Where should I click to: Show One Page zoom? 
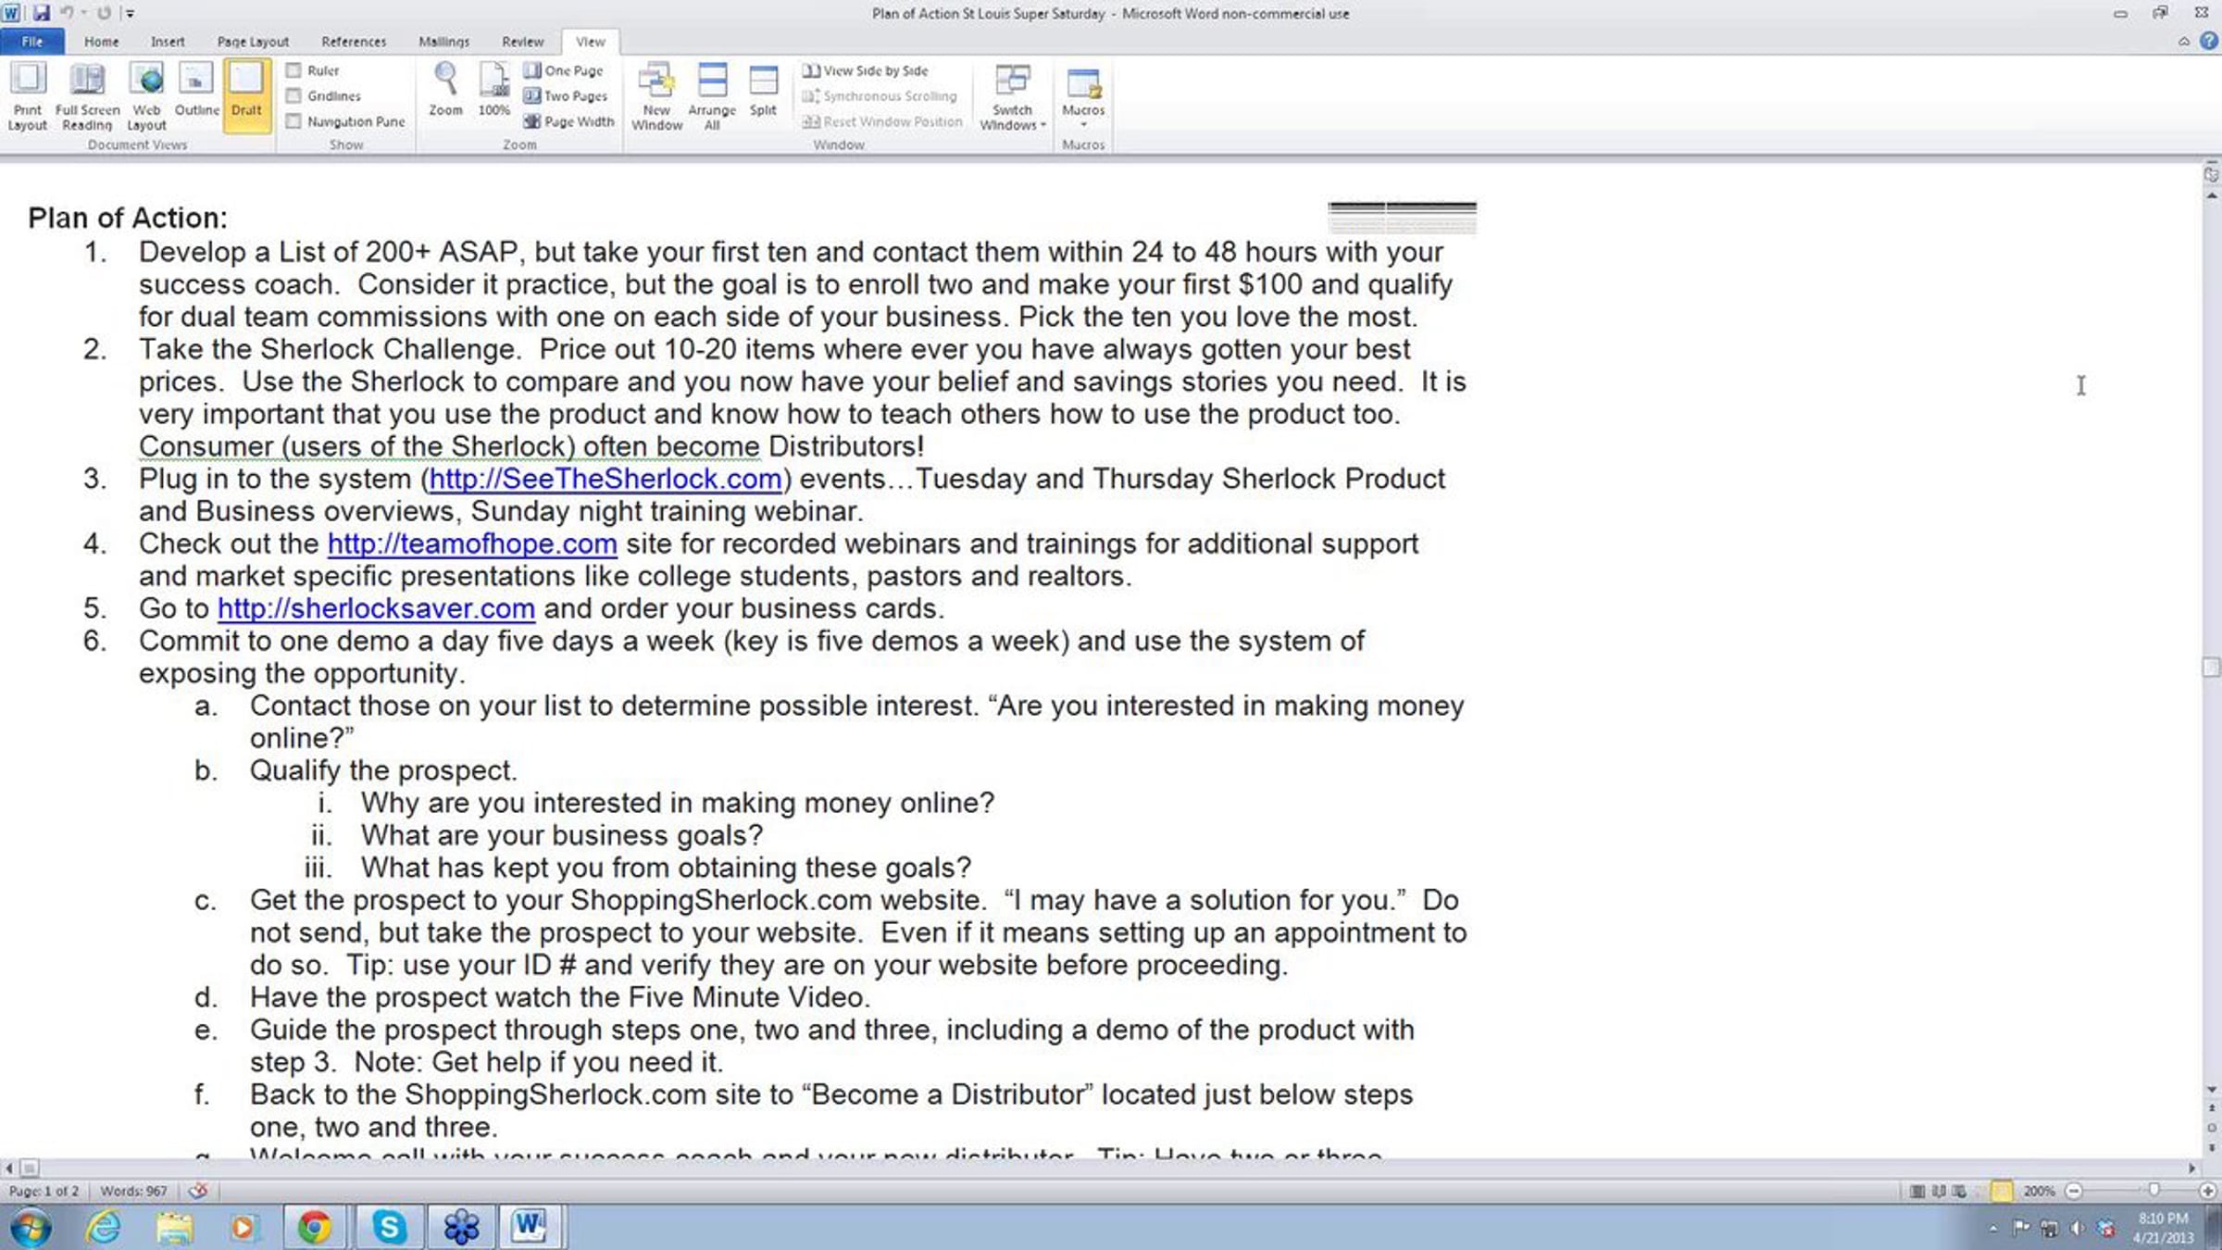tap(564, 70)
